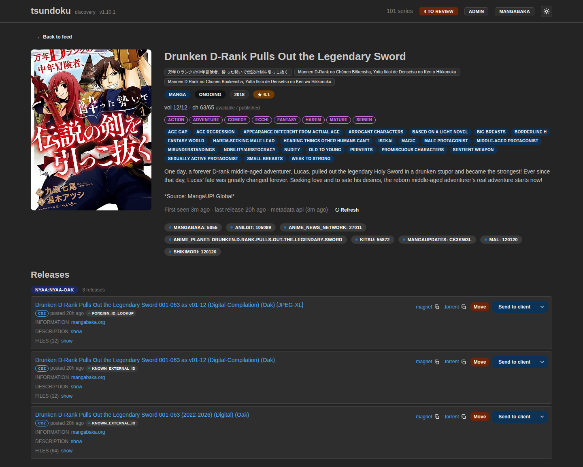Open Send to client dropdown arrow for second release
This screenshot has height=467, width=583.
coord(542,362)
